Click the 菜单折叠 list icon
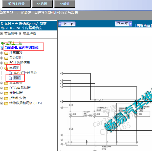The width and height of the screenshot is (152, 151). (20, 34)
